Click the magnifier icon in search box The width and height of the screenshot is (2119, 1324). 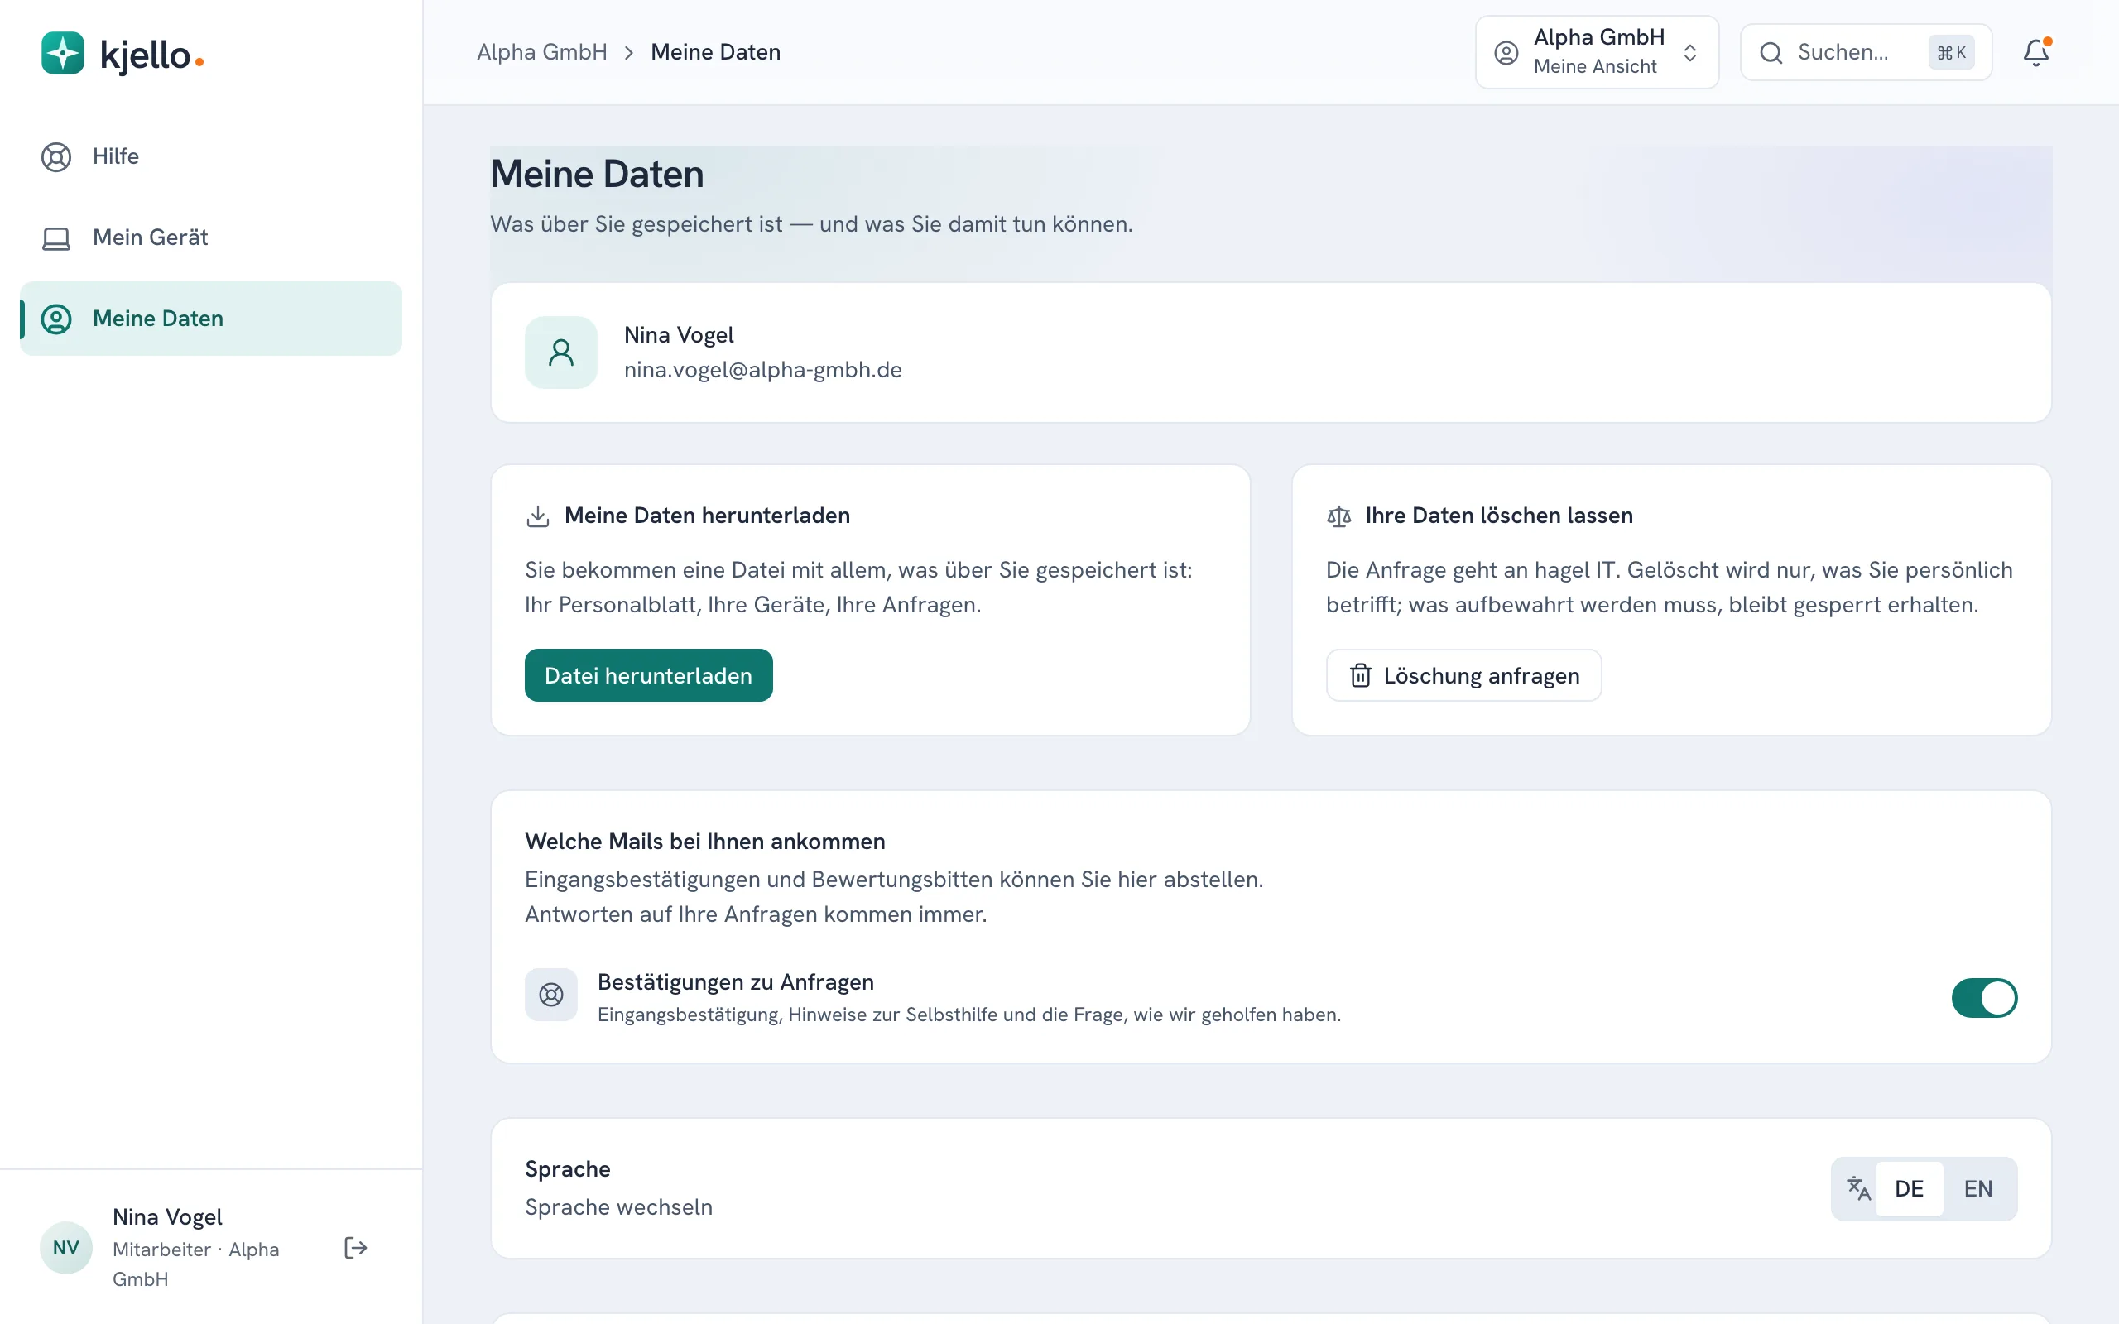click(1771, 52)
